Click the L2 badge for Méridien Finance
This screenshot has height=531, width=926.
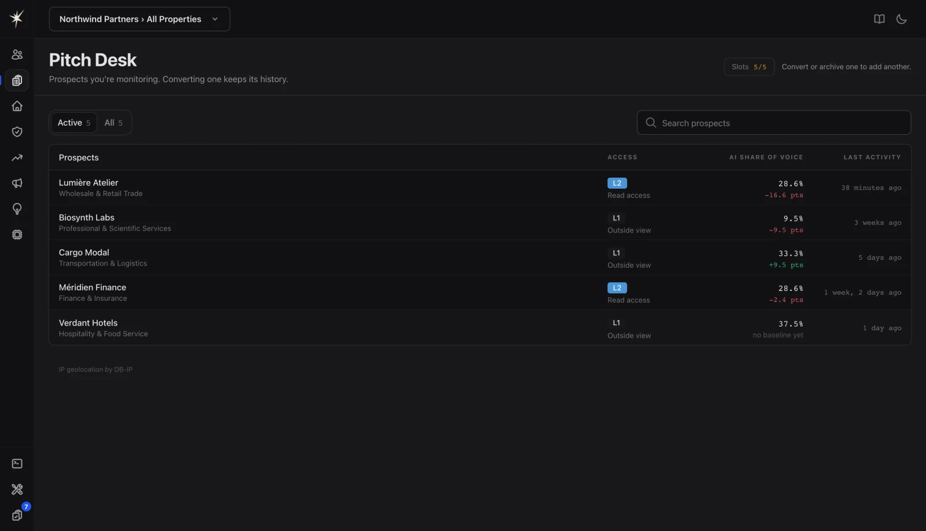click(x=617, y=287)
